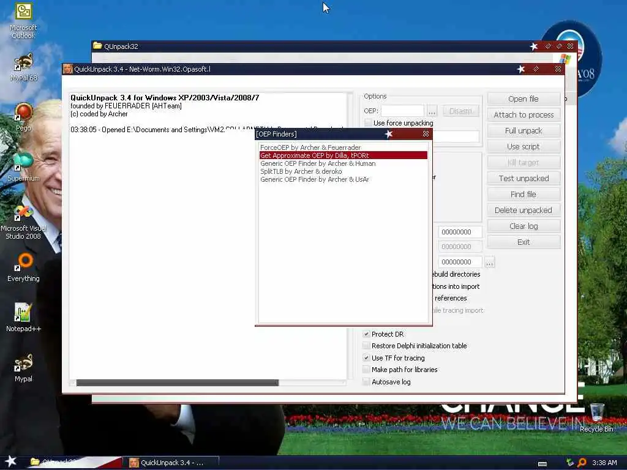Image resolution: width=627 pixels, height=470 pixels.
Task: Click ellipsis button beside the last 00000000 field
Action: (x=489, y=262)
